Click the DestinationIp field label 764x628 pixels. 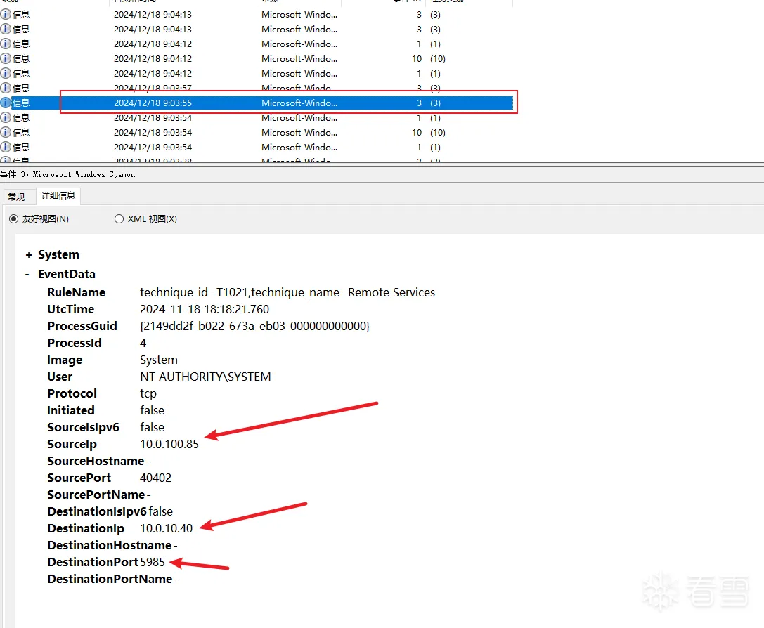(x=86, y=528)
